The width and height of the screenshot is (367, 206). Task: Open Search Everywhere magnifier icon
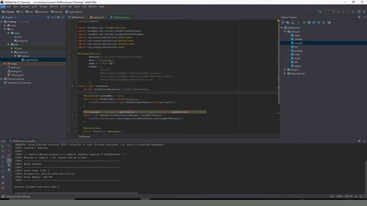(364, 11)
